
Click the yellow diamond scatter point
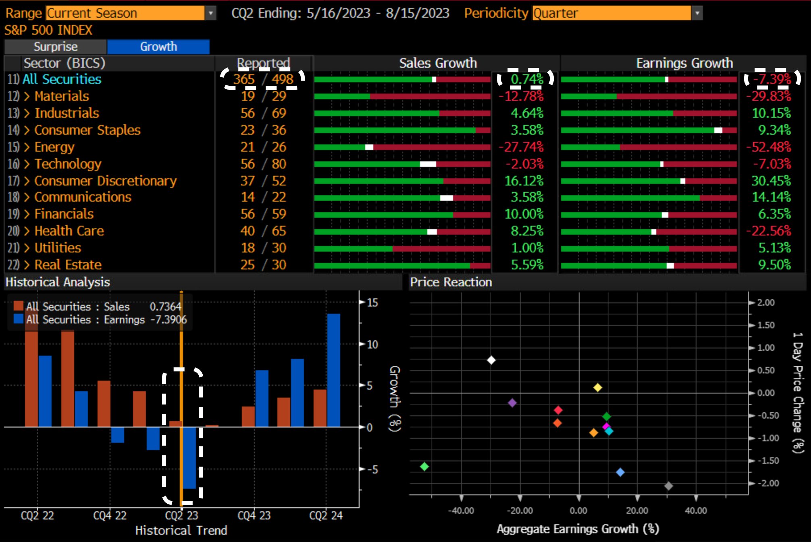click(x=598, y=388)
